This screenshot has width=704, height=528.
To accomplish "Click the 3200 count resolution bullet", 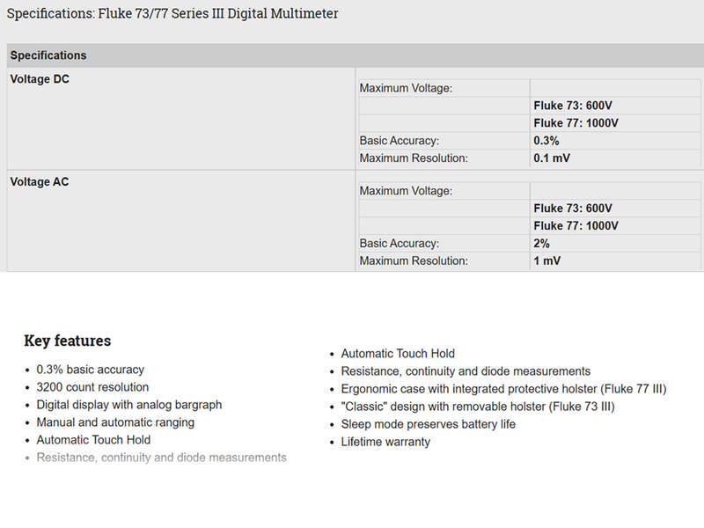I will point(92,387).
